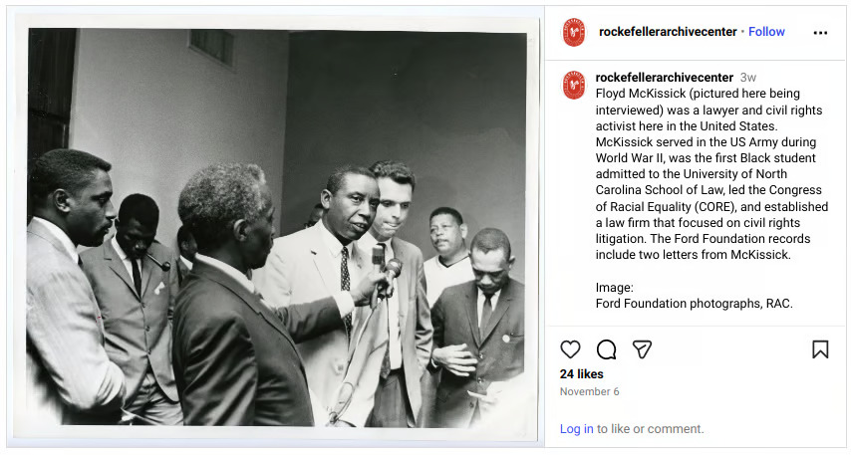Like the post with the heart icon
This screenshot has height=455, width=851.
coord(570,349)
